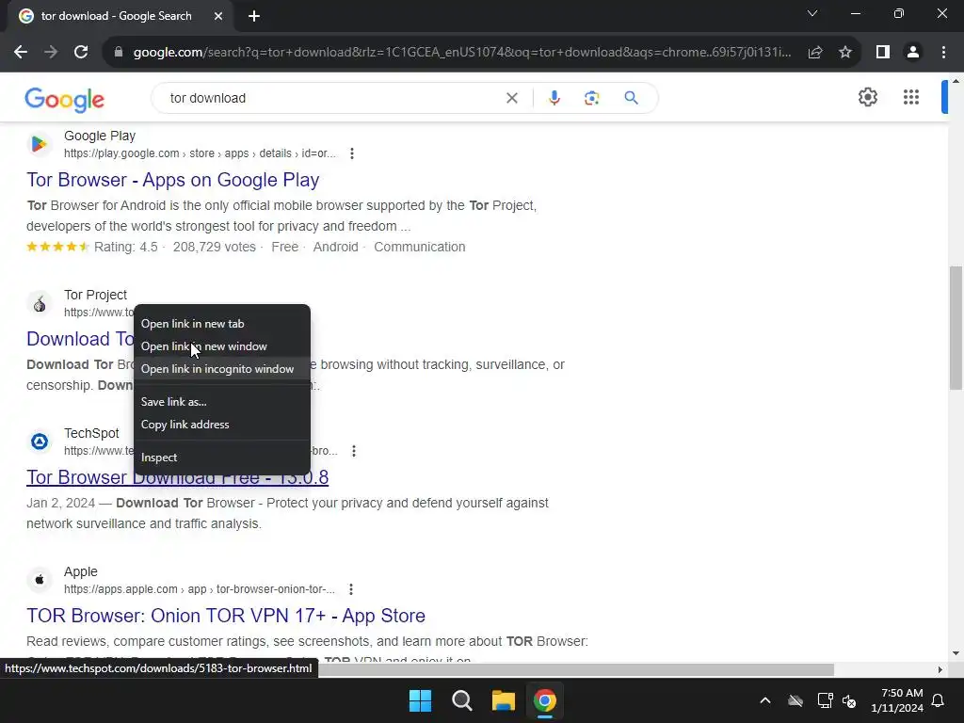Click the TechSpot favicon
This screenshot has height=723, width=964.
[40, 442]
